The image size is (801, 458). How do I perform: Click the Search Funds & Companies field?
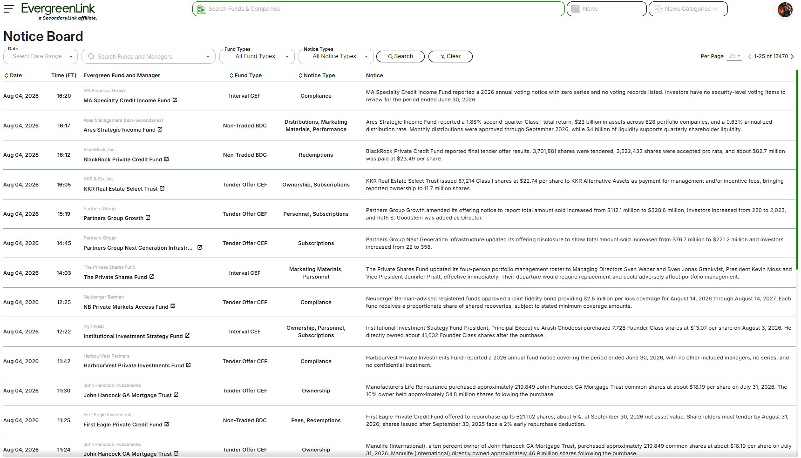tap(379, 9)
